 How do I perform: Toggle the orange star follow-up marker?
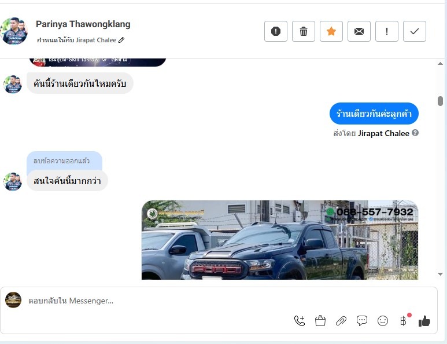point(331,31)
